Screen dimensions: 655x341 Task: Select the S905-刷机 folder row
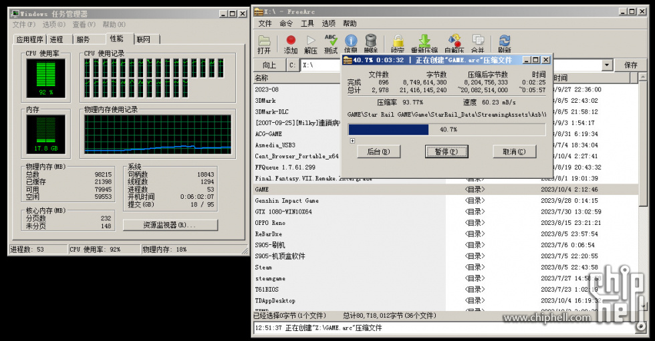(445, 245)
